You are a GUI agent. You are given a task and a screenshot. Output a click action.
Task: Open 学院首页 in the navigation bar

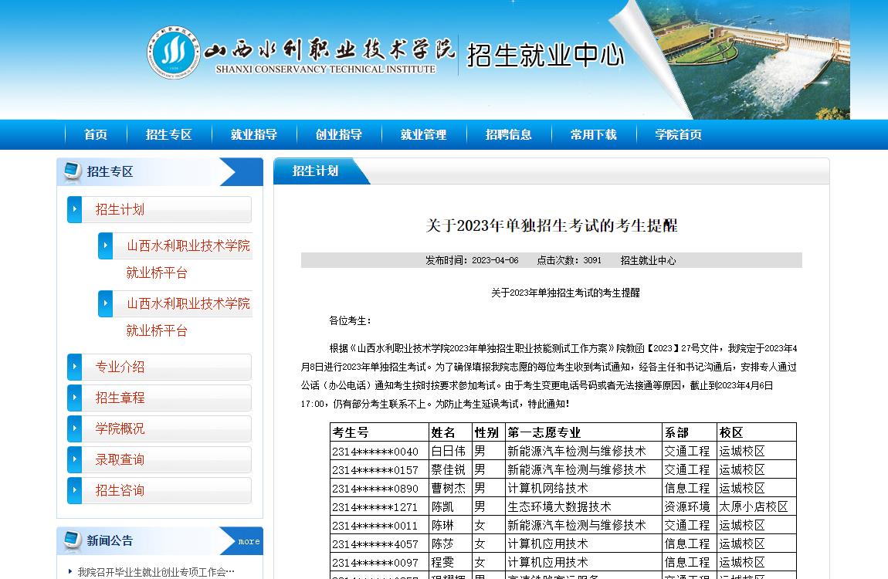pyautogui.click(x=679, y=134)
